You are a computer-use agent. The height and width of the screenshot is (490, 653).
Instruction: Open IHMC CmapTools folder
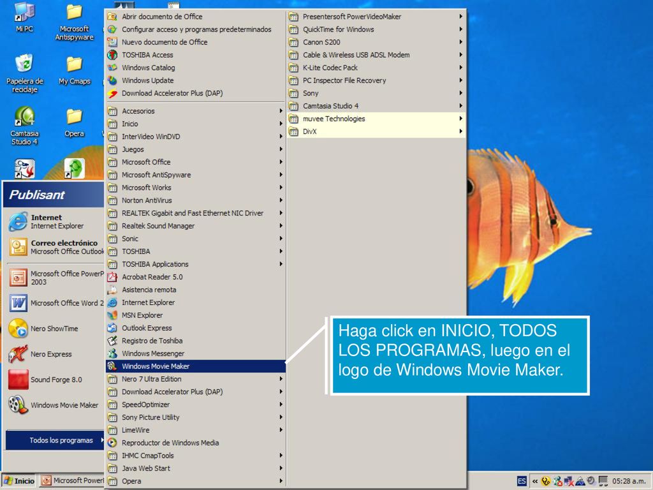click(x=195, y=456)
